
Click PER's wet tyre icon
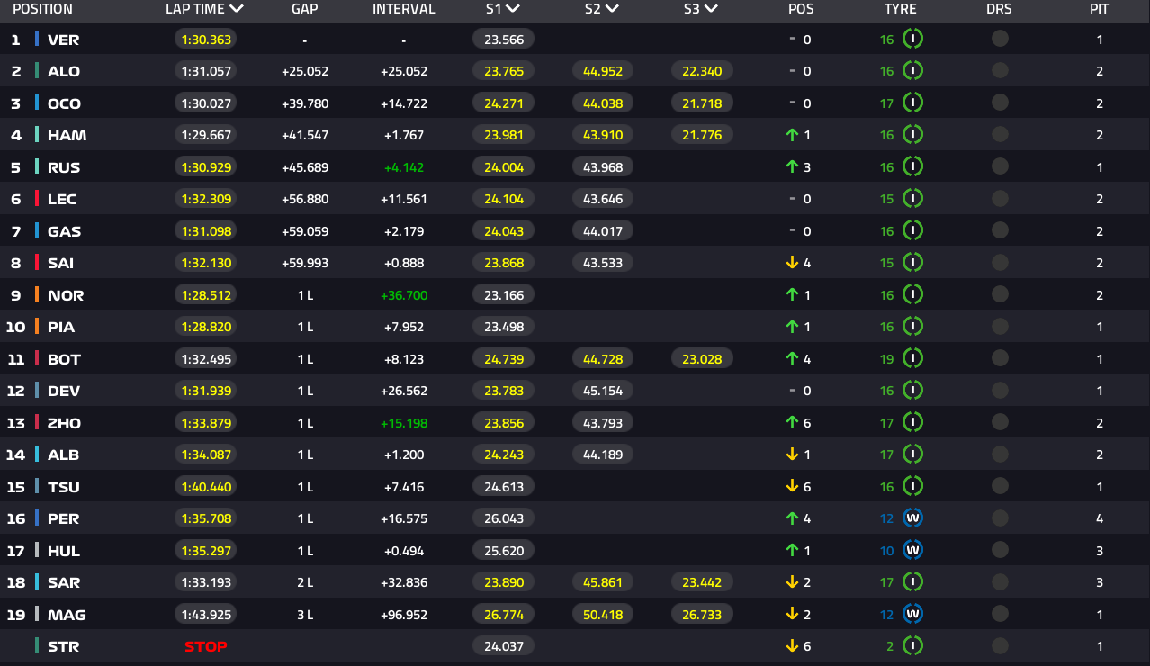click(912, 518)
